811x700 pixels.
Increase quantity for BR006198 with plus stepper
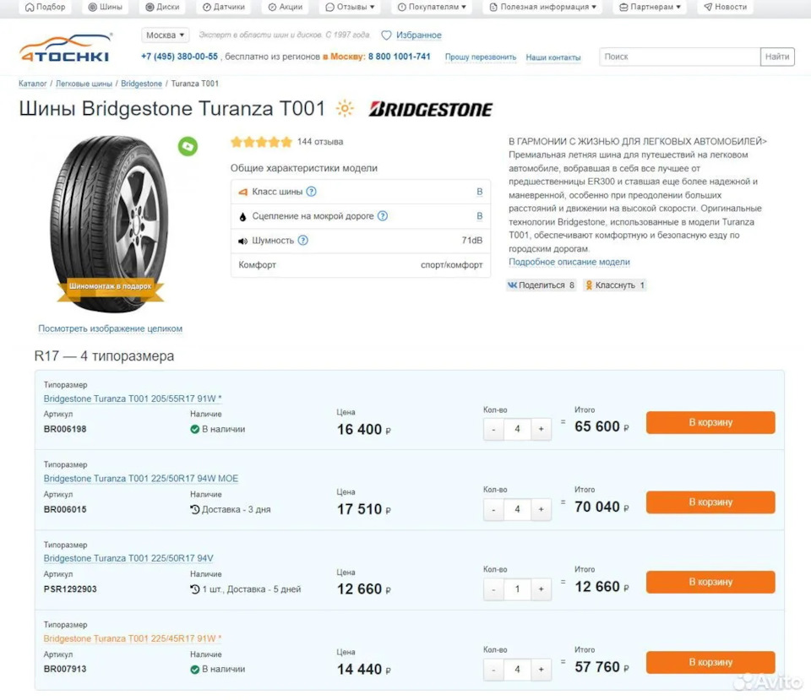541,429
